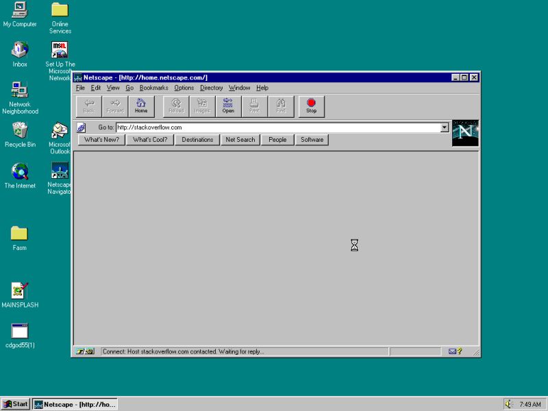Click the Home toolbar icon
Viewport: 548px width, 411px height.
click(141, 105)
